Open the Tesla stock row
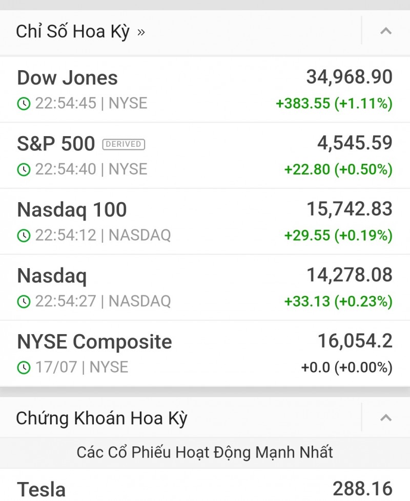Image resolution: width=410 pixels, height=501 pixels. [x=42, y=489]
